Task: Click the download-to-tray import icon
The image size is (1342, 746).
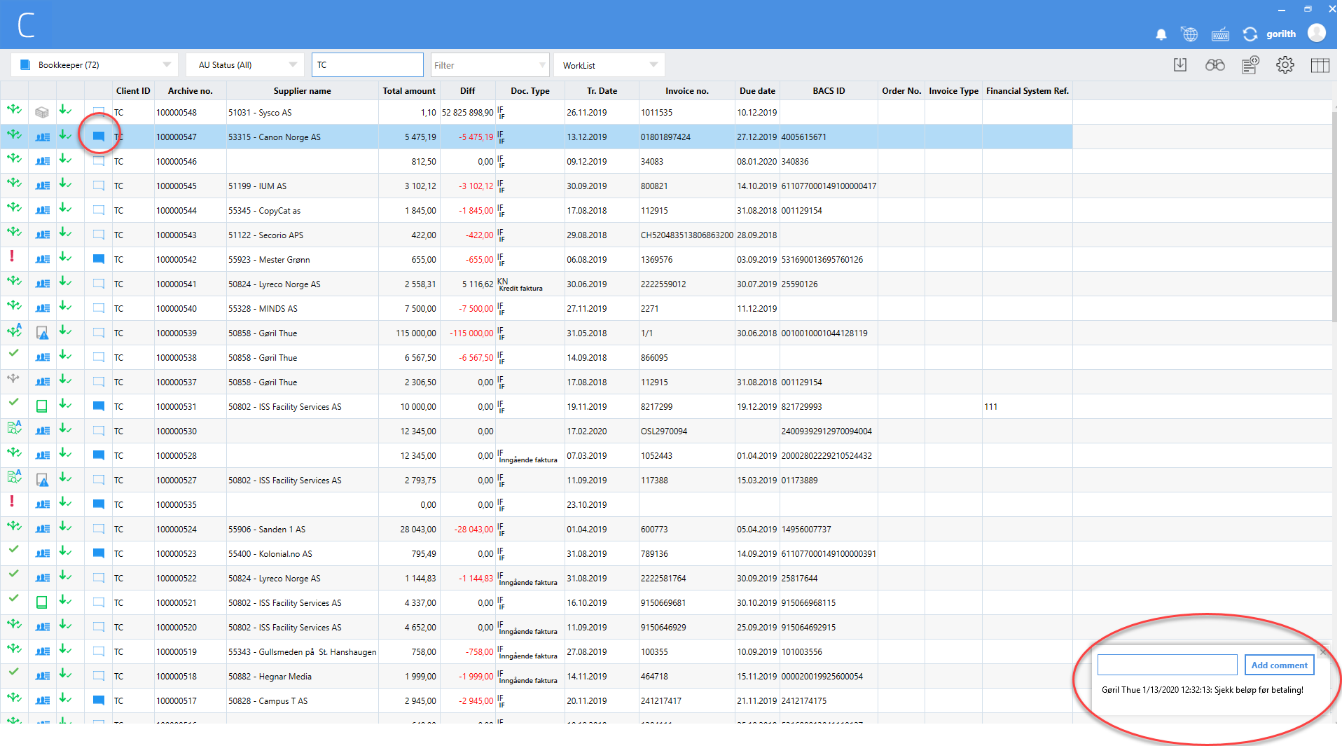Action: click(1180, 65)
